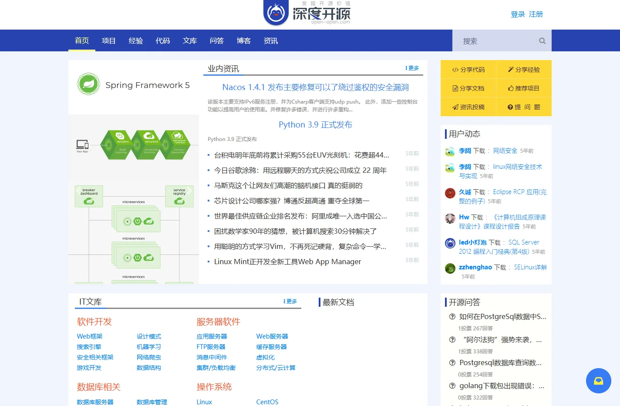Image resolution: width=620 pixels, height=406 pixels.
Task: Open the 经验 navigation tab
Action: 136,40
